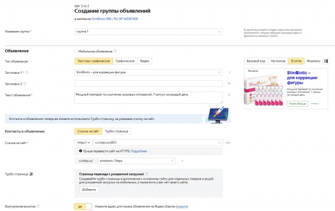
Task: Click the SlimBiotic product image preview
Action: (264, 90)
